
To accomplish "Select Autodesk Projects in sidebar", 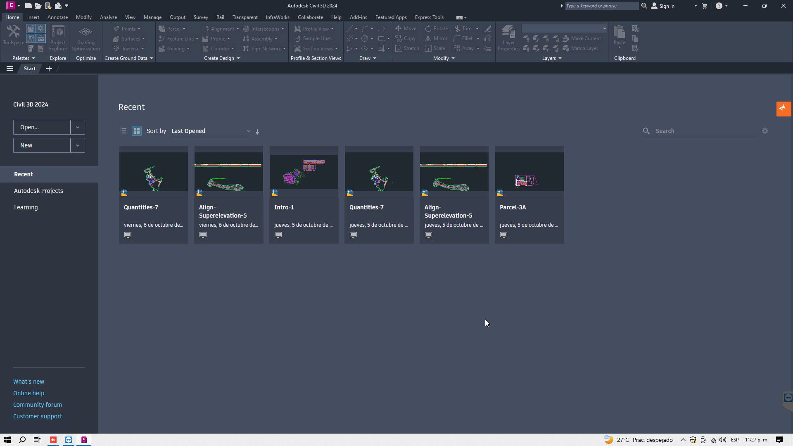I will pos(38,191).
